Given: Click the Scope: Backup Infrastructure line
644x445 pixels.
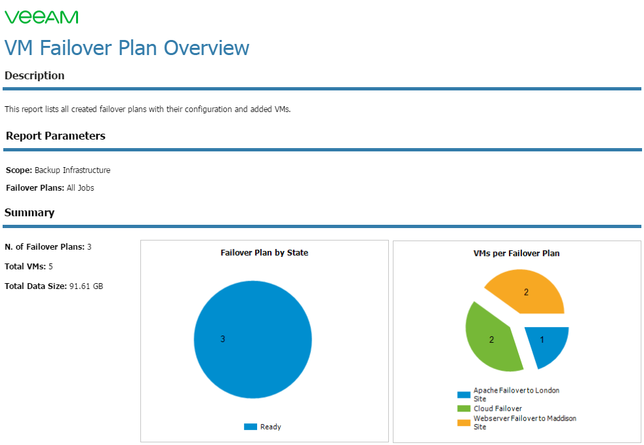Looking at the screenshot, I should point(58,170).
